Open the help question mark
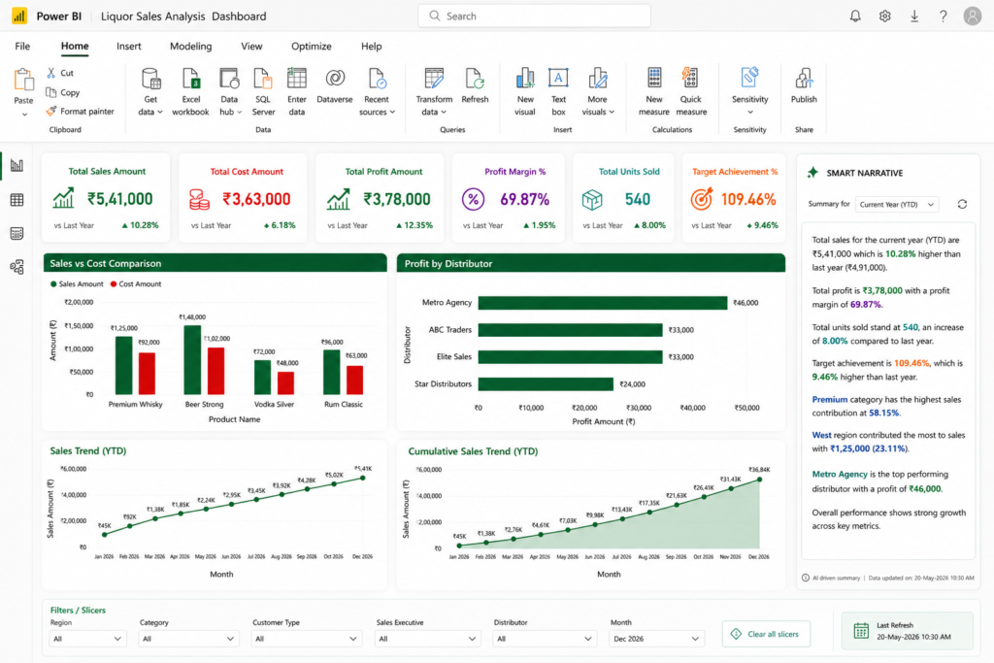 (x=944, y=16)
